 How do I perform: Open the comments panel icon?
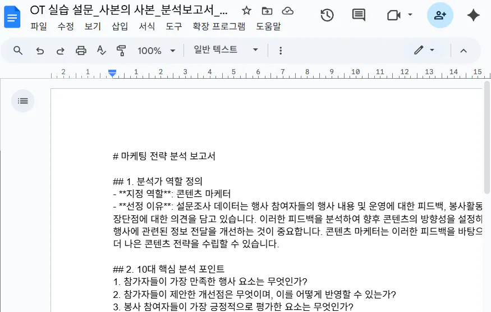click(x=359, y=15)
